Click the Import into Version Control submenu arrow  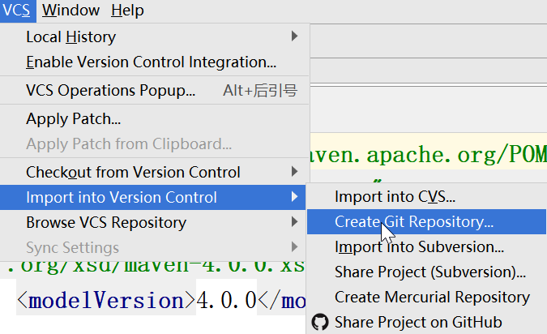coord(294,197)
